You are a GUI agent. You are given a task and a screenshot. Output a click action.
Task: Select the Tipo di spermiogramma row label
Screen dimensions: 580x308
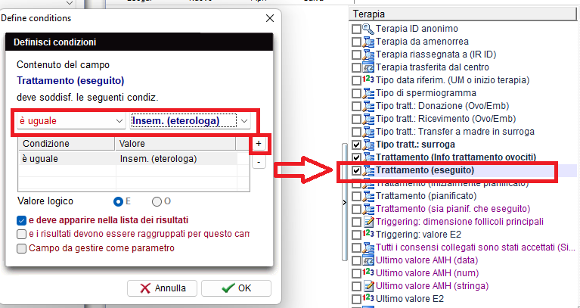coord(426,93)
